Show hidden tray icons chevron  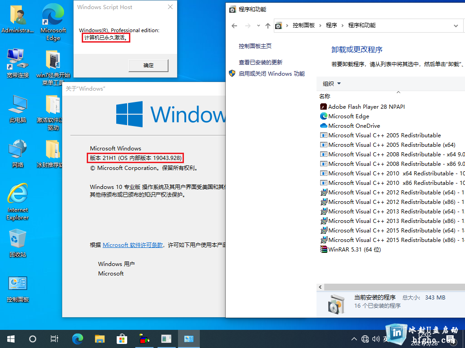pos(354,339)
